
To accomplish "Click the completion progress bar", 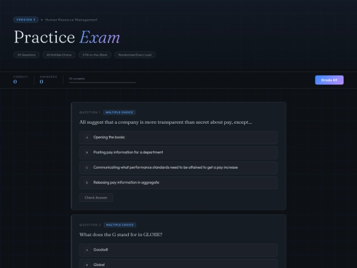I will tap(102, 82).
